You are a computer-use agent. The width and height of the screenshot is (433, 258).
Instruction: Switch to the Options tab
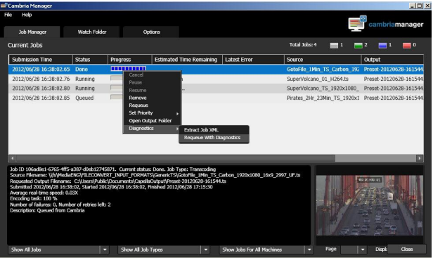pos(151,32)
